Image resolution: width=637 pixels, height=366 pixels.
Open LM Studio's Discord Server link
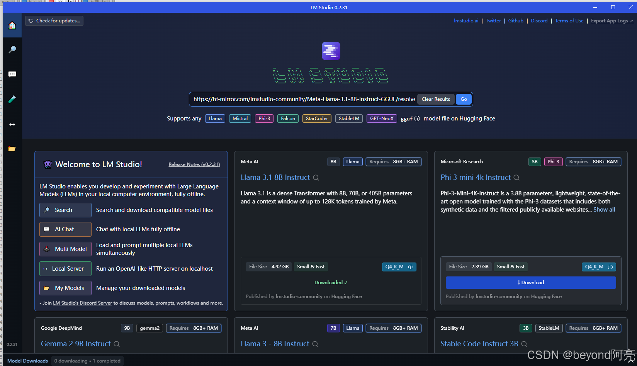coord(82,303)
